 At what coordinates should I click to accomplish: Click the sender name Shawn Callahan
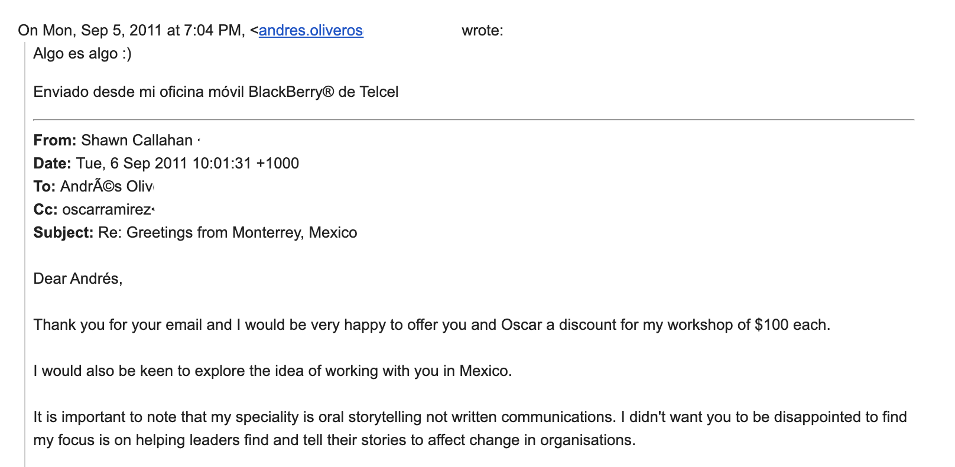137,140
